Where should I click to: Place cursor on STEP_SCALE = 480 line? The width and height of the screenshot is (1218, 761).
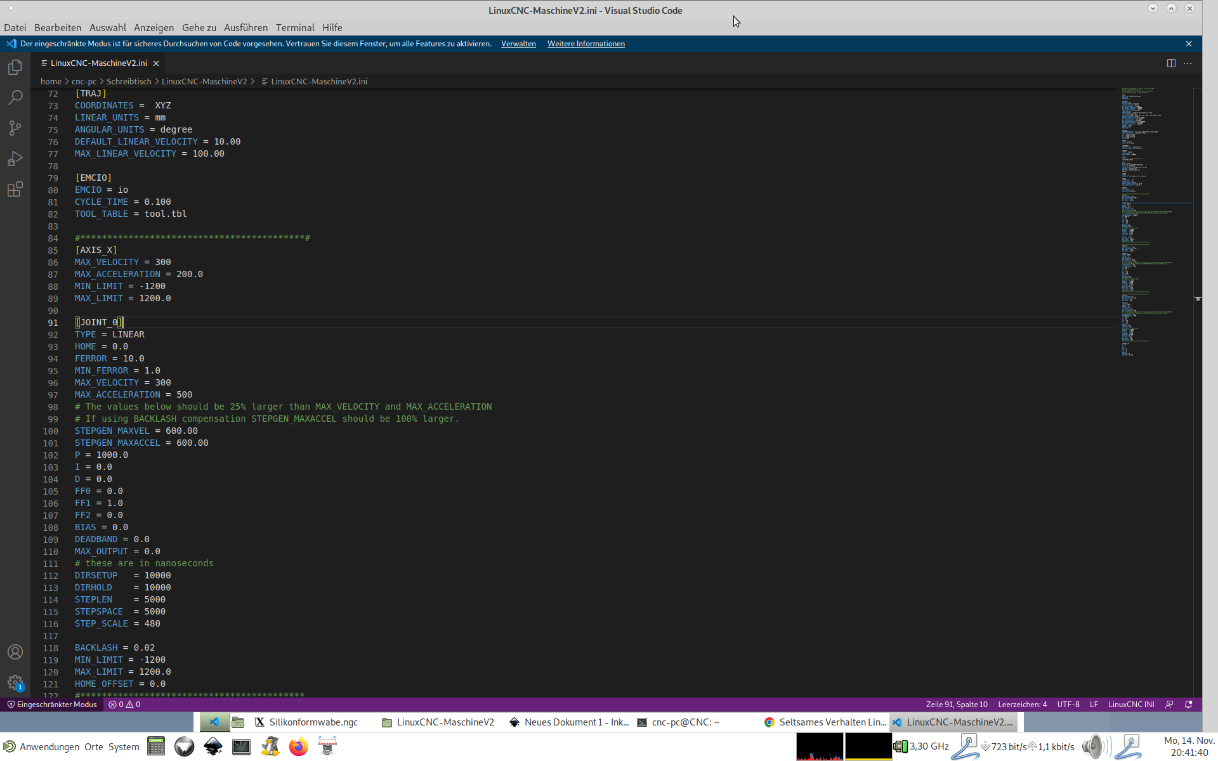click(x=117, y=623)
